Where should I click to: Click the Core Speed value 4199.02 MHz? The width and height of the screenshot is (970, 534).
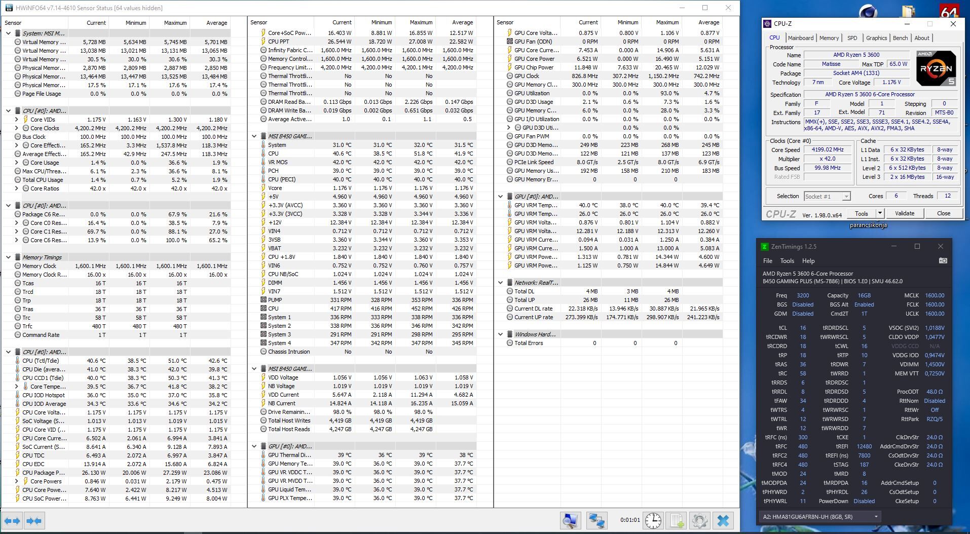[x=828, y=149]
